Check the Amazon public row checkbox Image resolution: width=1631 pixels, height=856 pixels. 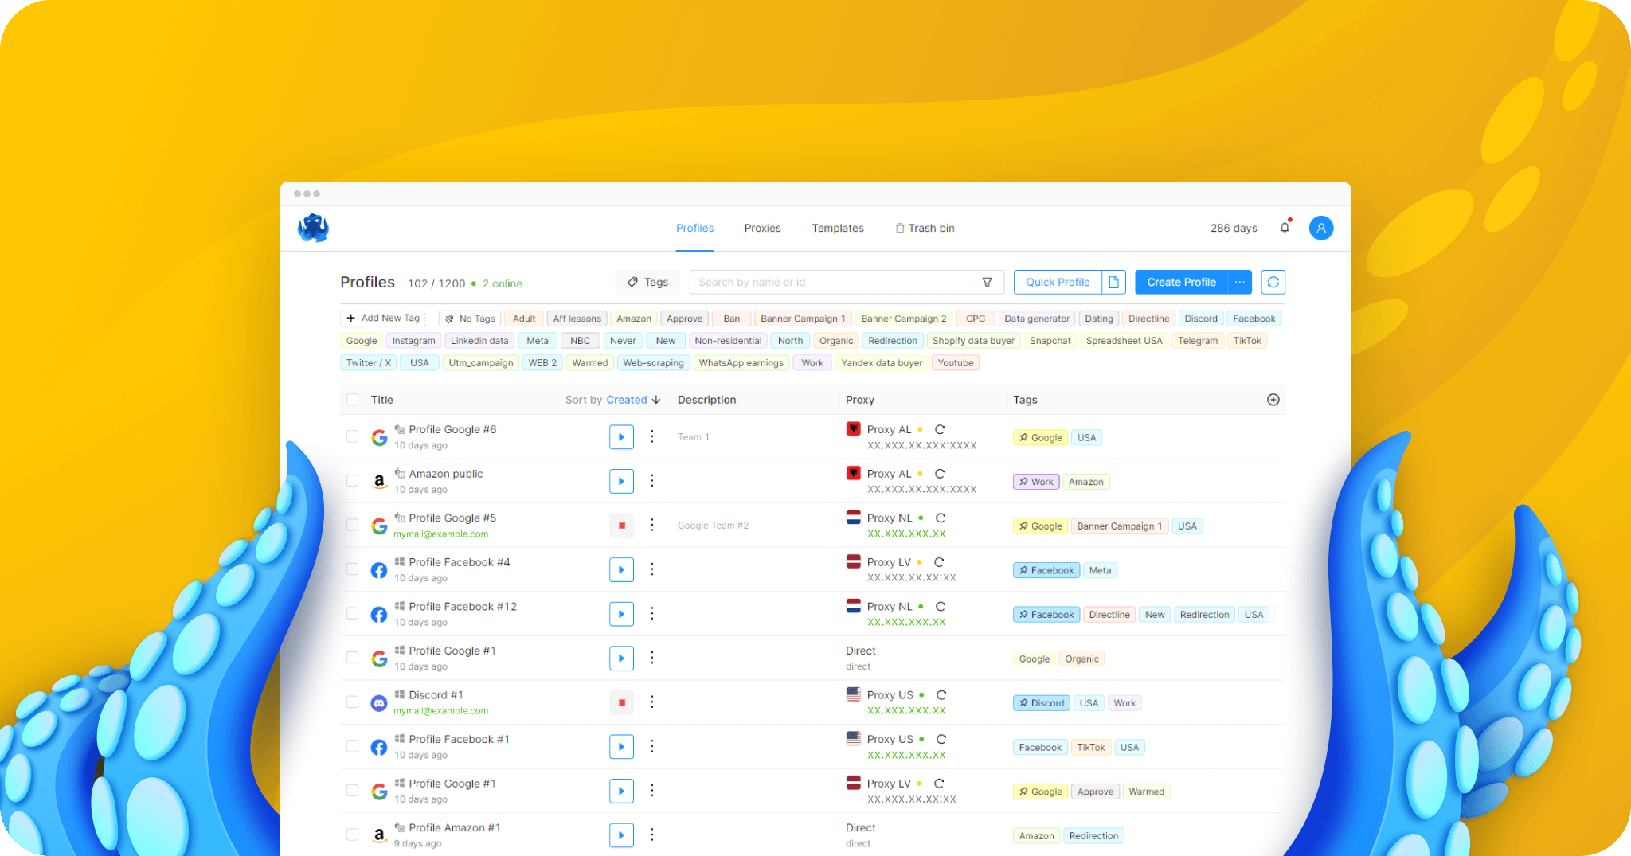(x=352, y=481)
